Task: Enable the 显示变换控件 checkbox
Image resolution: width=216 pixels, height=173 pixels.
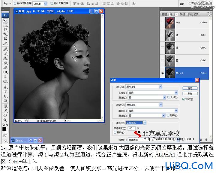Action: click(52, 3)
